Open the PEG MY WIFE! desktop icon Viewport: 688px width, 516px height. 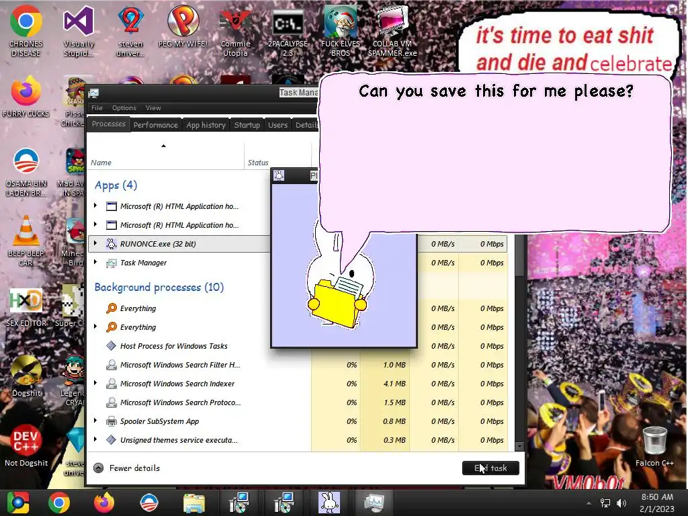click(x=183, y=27)
